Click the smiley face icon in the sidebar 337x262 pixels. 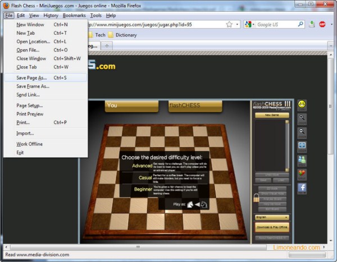click(x=302, y=104)
